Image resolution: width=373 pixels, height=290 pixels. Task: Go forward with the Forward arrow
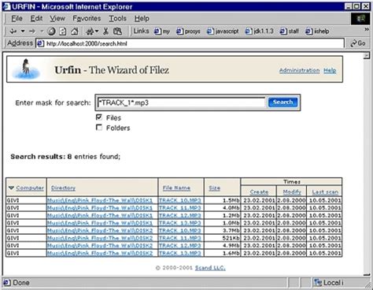[x=32, y=32]
